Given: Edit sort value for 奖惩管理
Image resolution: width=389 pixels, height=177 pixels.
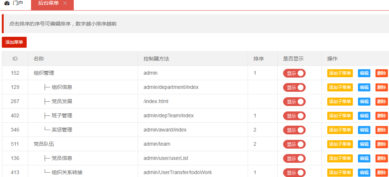Looking at the screenshot, I should [255, 130].
